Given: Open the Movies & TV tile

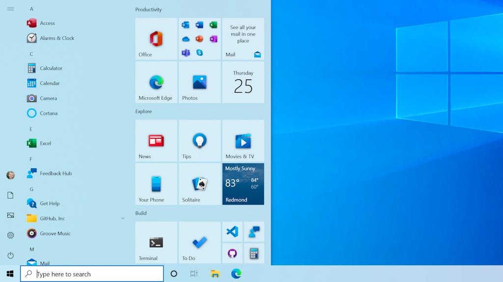Looking at the screenshot, I should tap(243, 141).
